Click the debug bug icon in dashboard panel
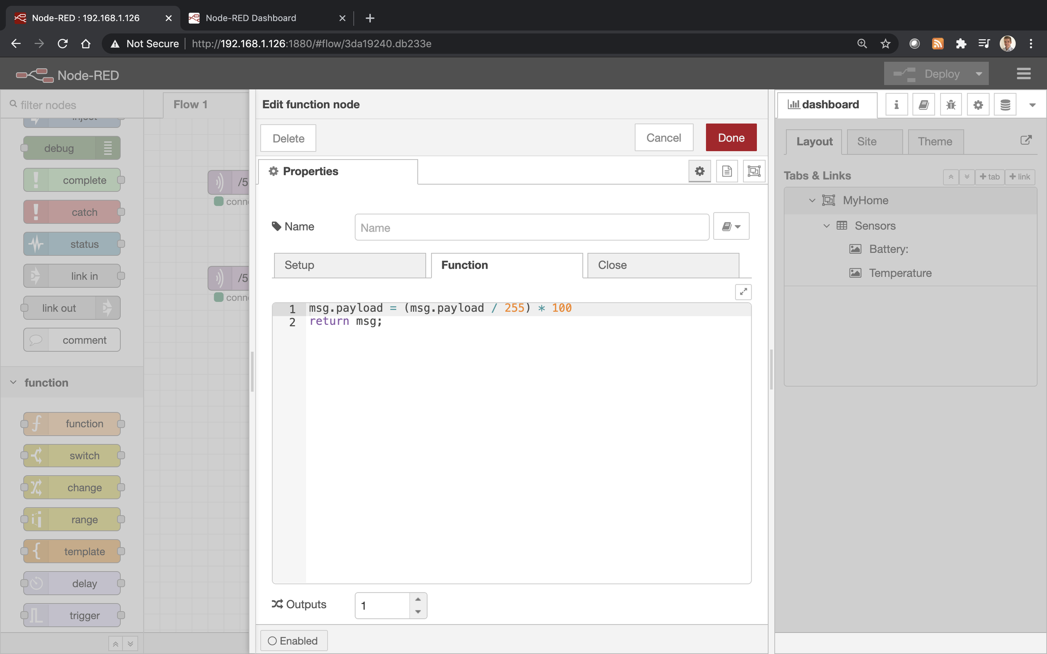1047x654 pixels. (951, 104)
